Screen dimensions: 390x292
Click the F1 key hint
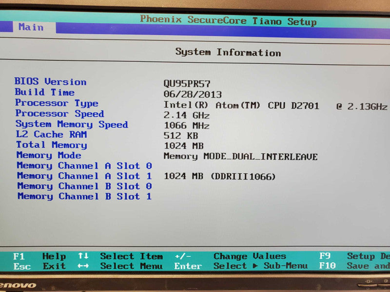(19, 256)
